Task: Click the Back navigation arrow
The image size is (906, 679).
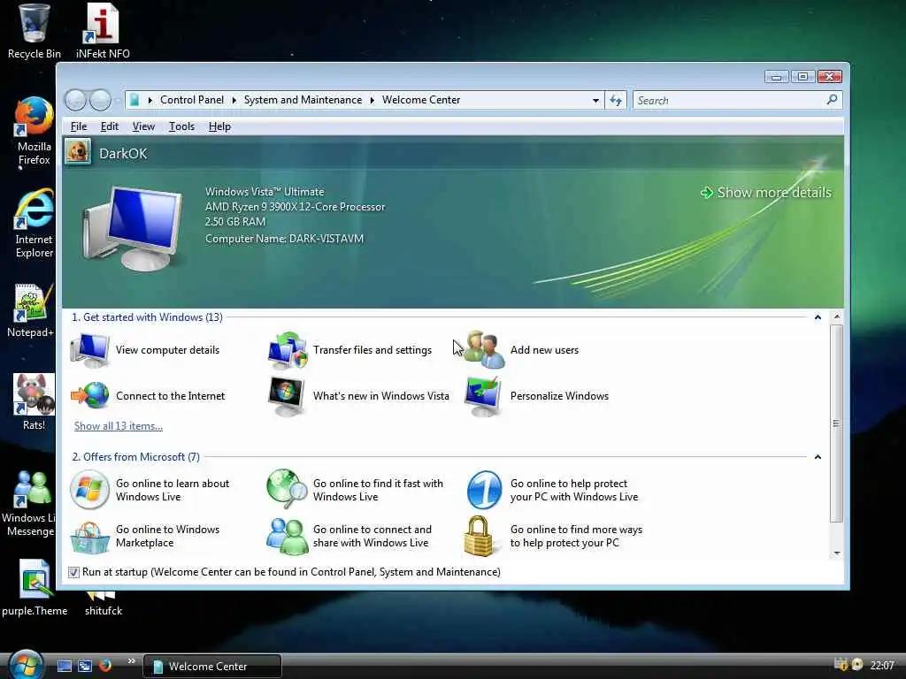Action: coord(76,101)
